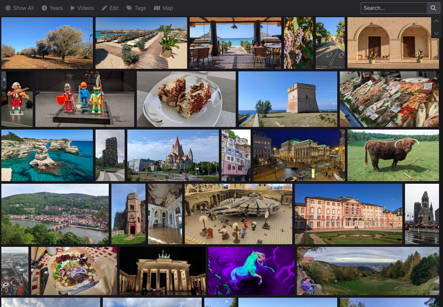The width and height of the screenshot is (443, 307).
Task: Open the river city panorama photo
Action: click(55, 214)
